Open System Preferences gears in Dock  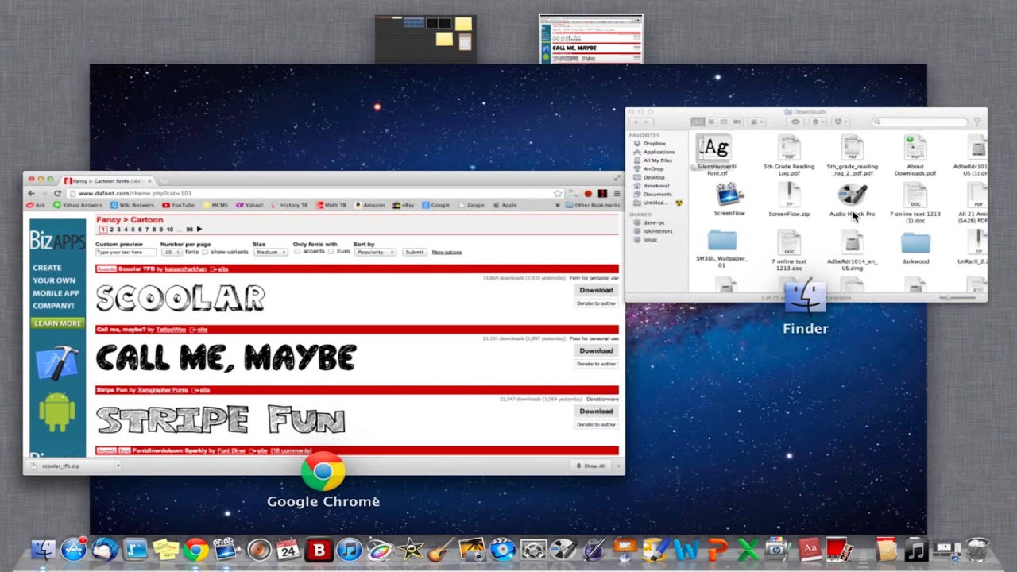[x=532, y=549]
